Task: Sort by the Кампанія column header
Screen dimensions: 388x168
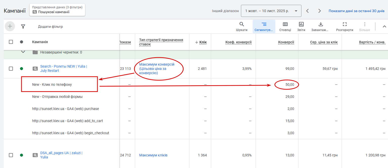Action: tap(40, 42)
